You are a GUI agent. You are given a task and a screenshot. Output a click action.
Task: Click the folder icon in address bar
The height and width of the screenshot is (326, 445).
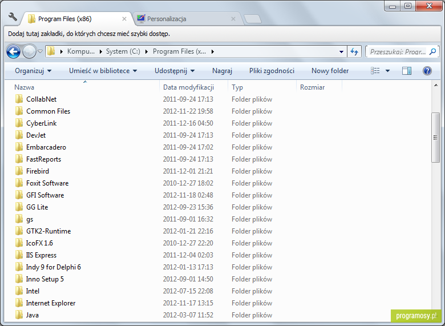[x=51, y=51]
